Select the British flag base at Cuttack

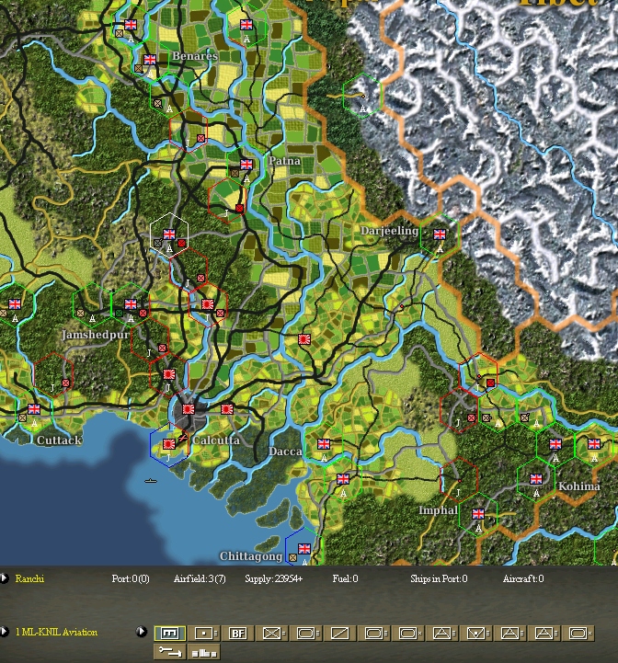(x=34, y=409)
